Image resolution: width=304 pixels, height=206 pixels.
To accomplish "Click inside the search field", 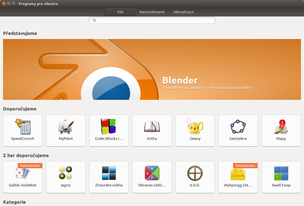I will (152, 20).
